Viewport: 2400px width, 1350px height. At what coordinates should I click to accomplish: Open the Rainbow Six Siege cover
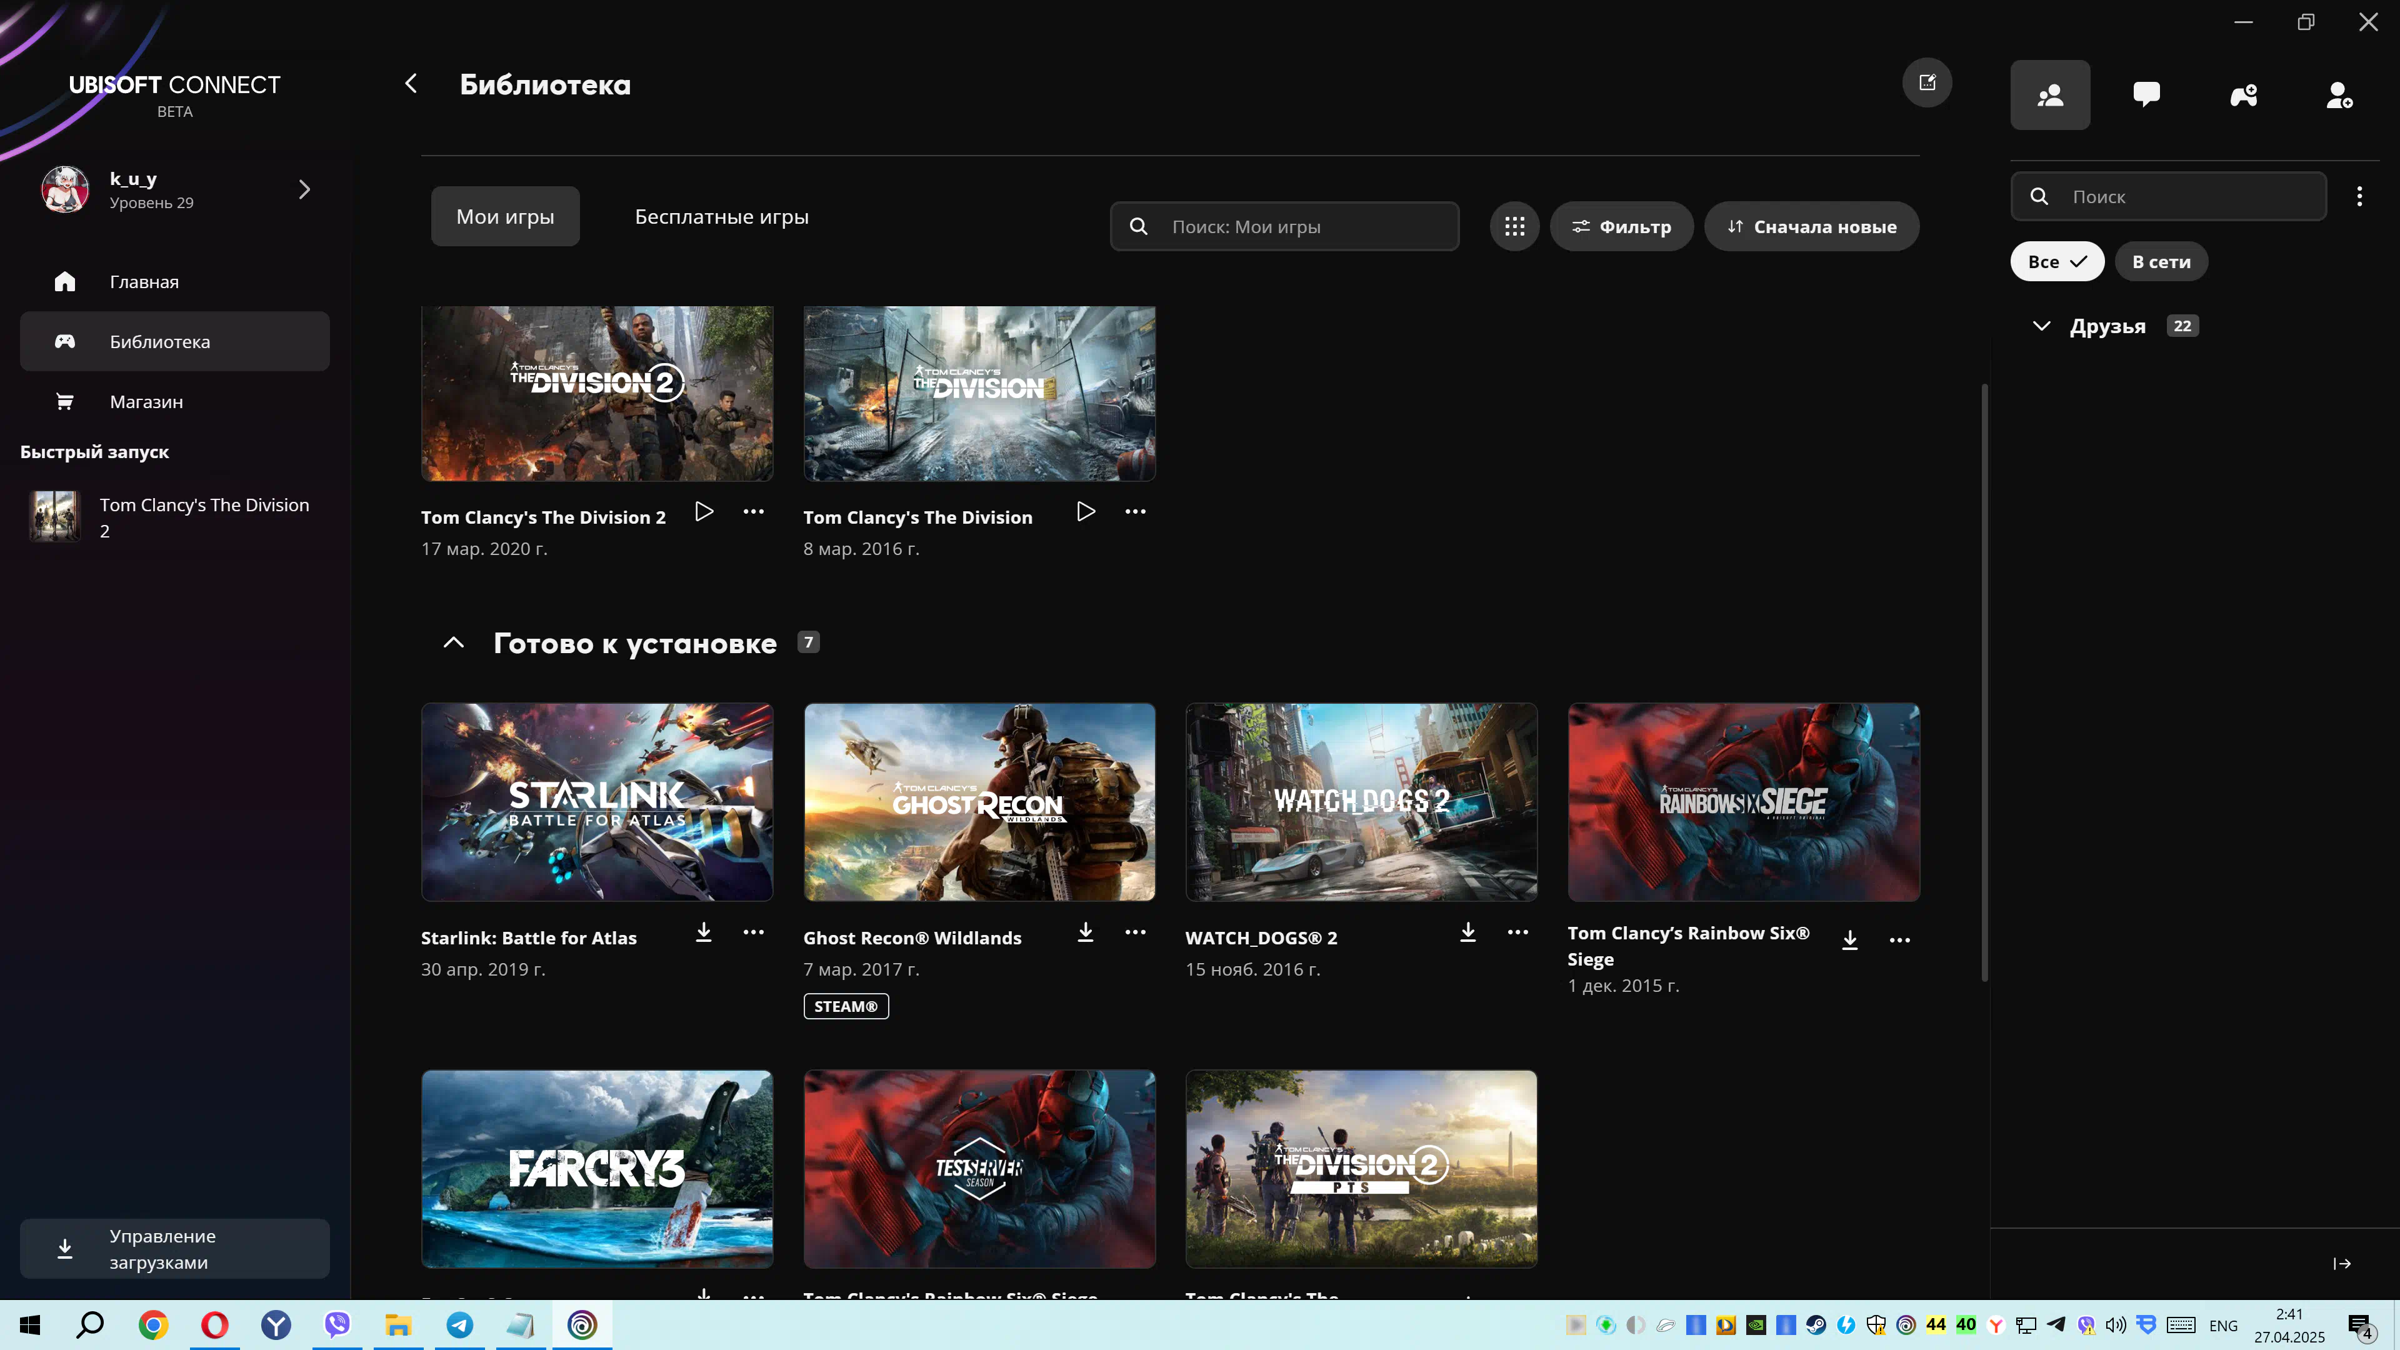click(1743, 802)
